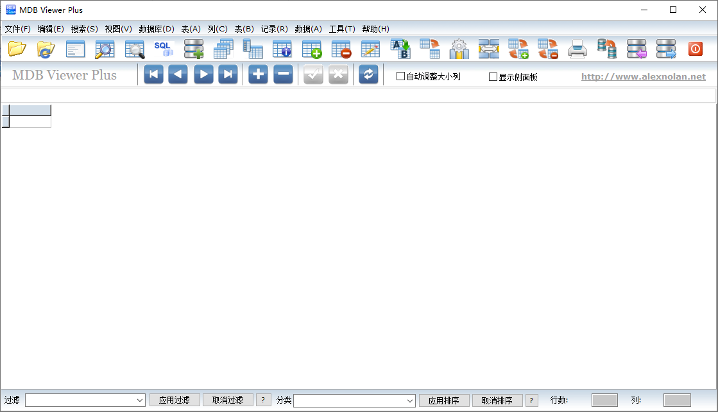The width and height of the screenshot is (718, 412).
Task: Click the 取消排序 button
Action: pyautogui.click(x=497, y=400)
